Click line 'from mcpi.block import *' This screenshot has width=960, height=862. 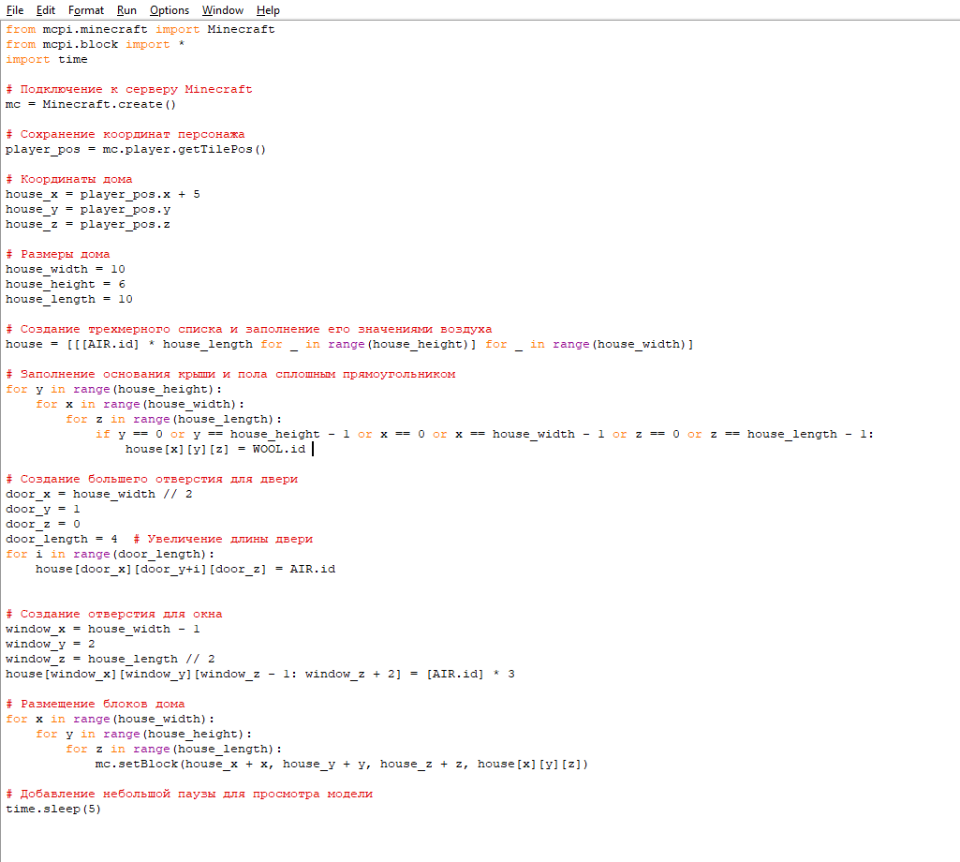click(x=95, y=45)
